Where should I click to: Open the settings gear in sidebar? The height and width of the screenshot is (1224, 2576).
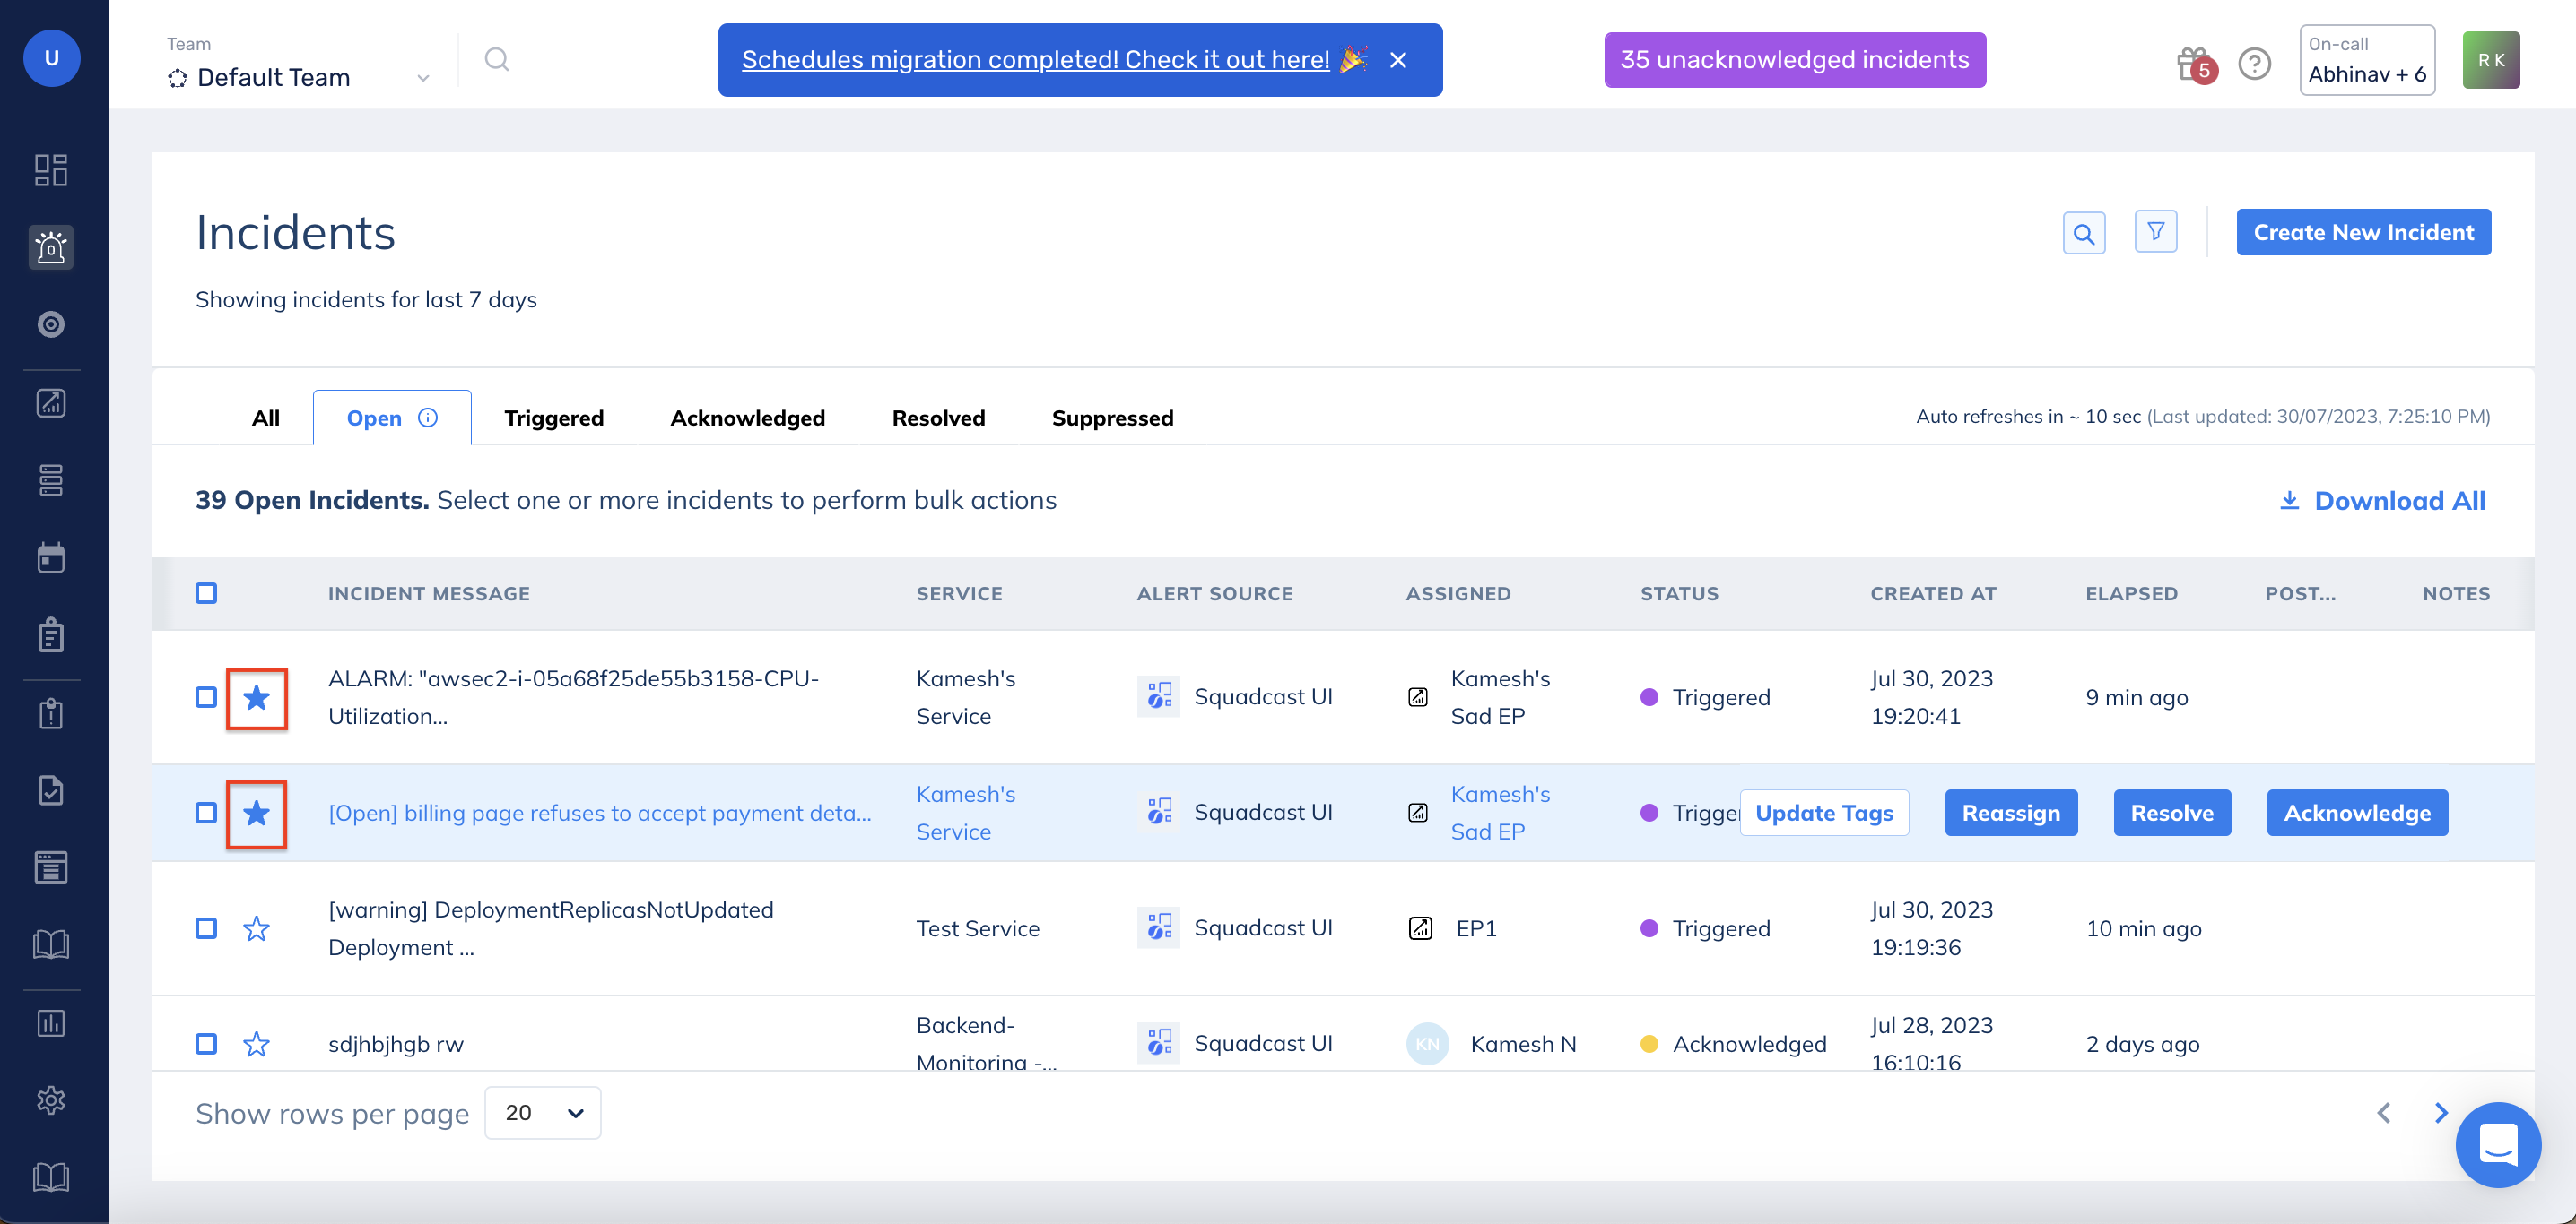51,1099
